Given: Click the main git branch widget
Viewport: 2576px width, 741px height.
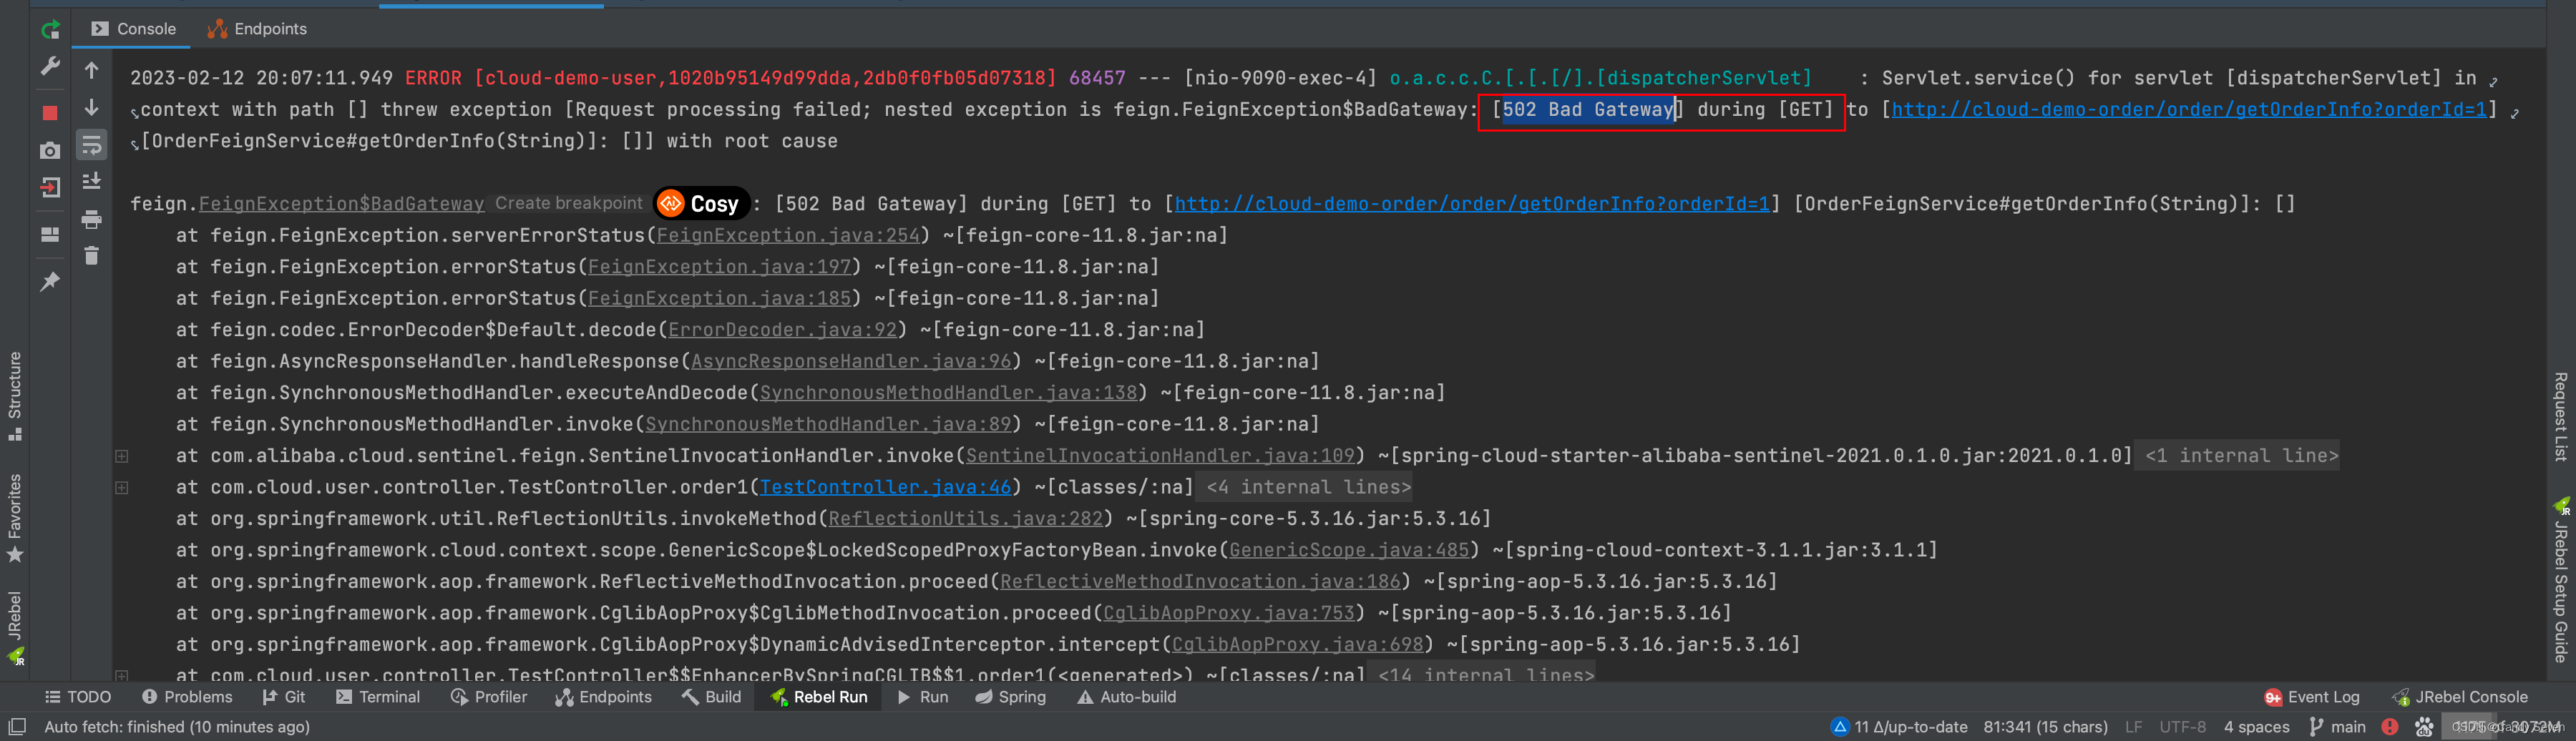Looking at the screenshot, I should [2336, 727].
